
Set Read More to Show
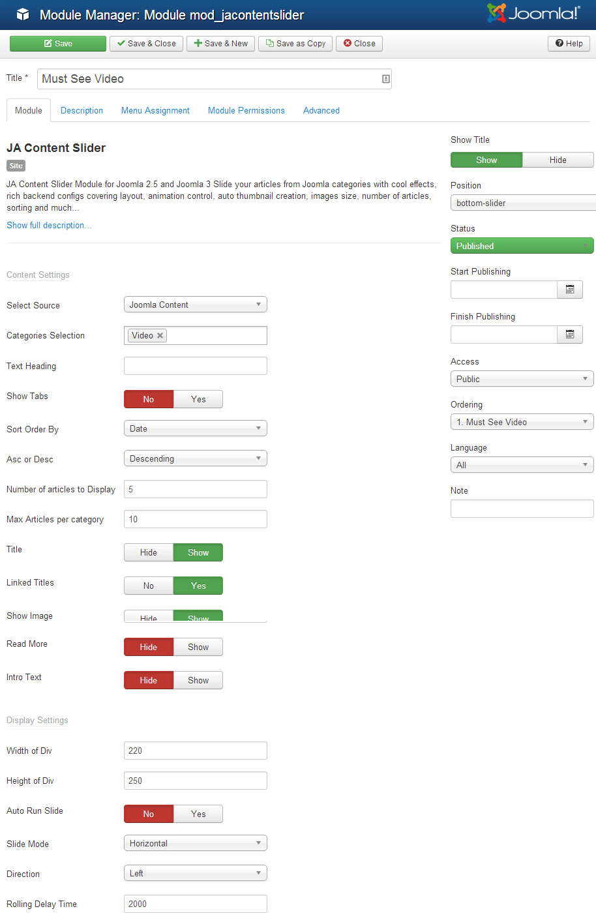tap(198, 647)
